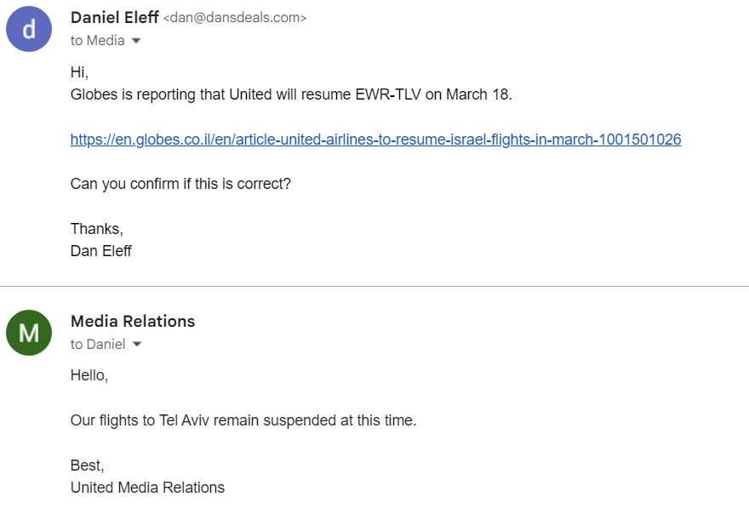Click the divider line between the two emails
749x514 pixels.
click(x=374, y=287)
